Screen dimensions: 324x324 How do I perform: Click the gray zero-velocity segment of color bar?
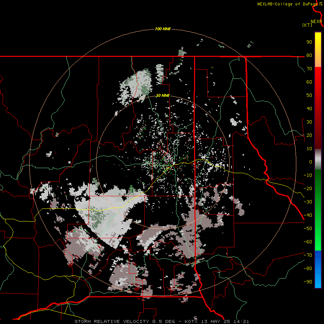click(318, 159)
